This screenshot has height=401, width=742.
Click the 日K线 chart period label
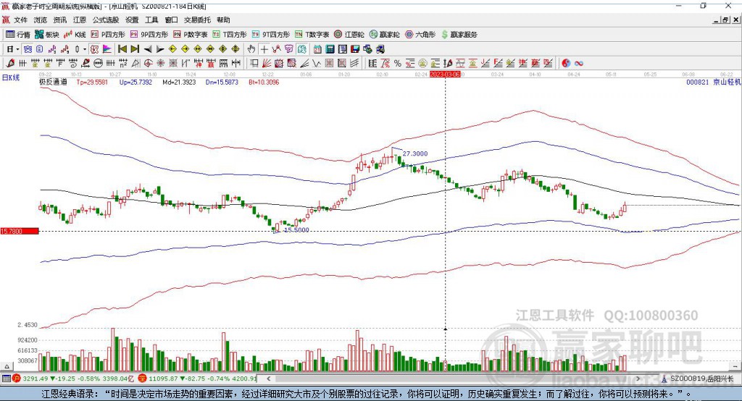click(x=11, y=77)
